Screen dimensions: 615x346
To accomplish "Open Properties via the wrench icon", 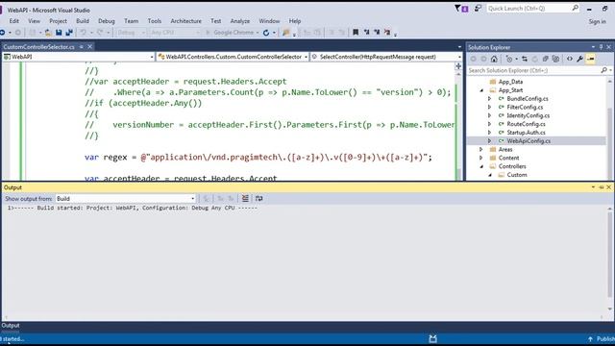I will click(x=579, y=59).
